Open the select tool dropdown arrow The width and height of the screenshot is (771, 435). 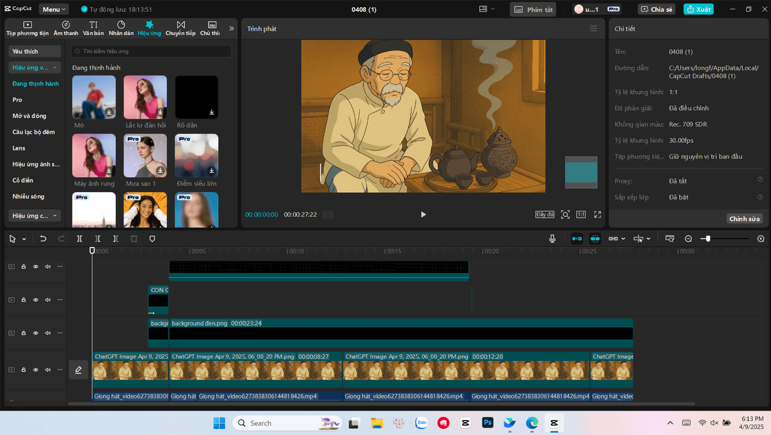point(24,239)
